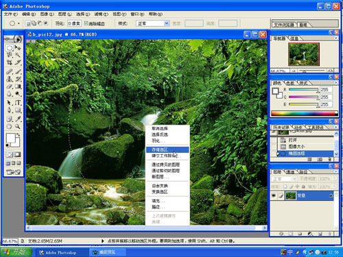Select the Move tool
The width and height of the screenshot is (343, 257).
[18, 48]
